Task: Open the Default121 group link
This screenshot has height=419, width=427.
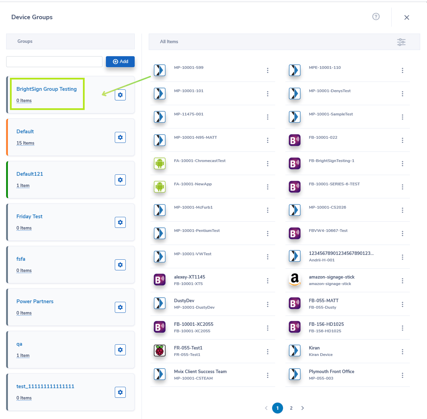Action: point(30,174)
